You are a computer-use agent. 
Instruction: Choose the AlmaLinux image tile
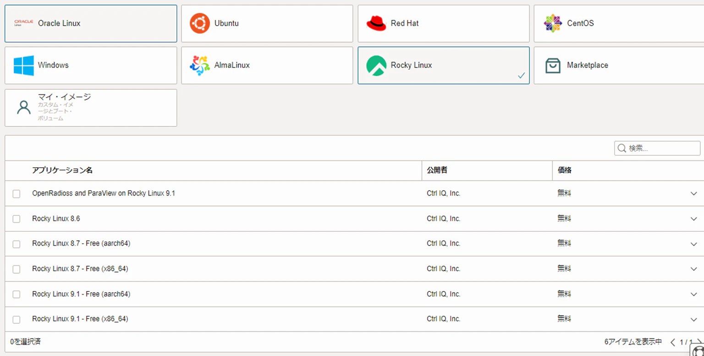click(x=267, y=65)
